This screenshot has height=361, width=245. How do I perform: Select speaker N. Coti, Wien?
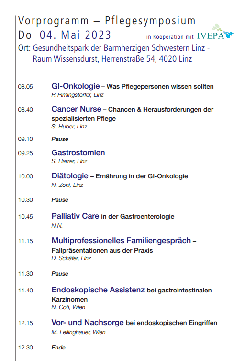pos(68,307)
